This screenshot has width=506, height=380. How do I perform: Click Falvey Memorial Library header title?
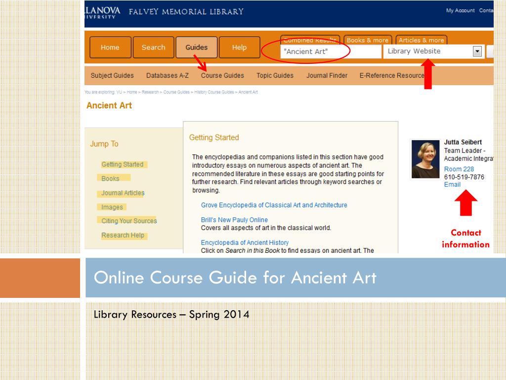click(x=186, y=12)
